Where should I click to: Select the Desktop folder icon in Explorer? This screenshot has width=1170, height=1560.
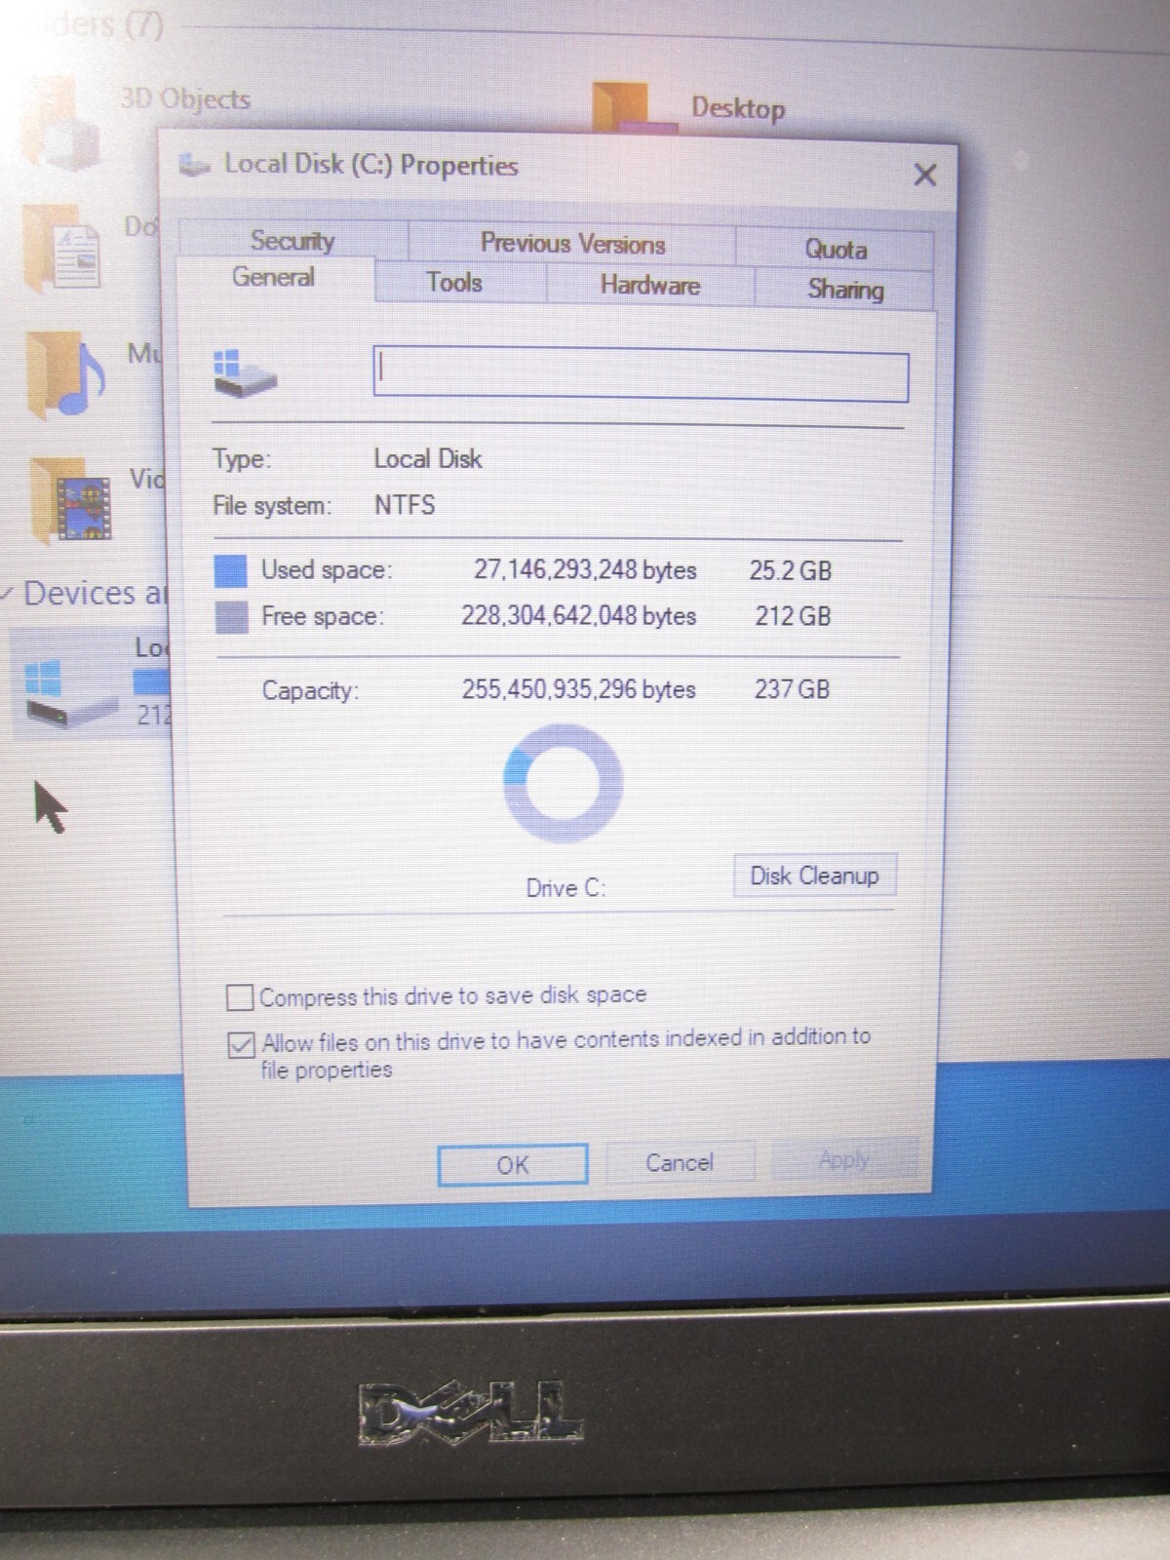tap(633, 105)
